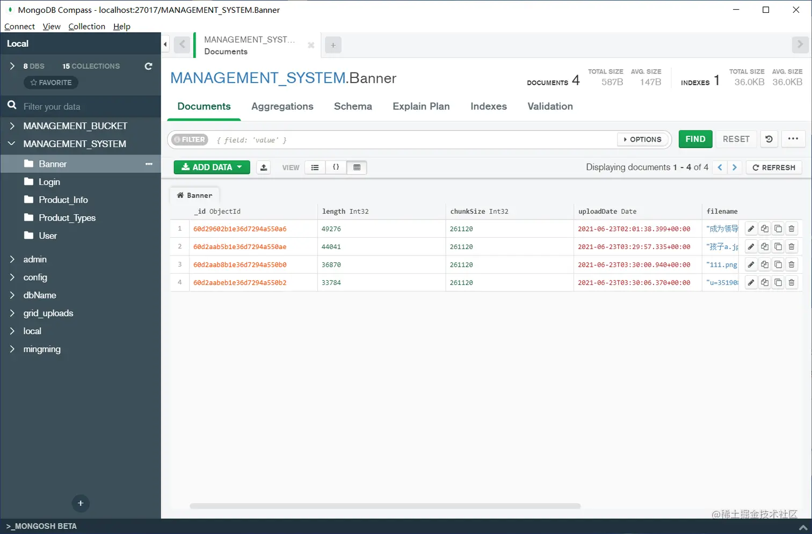Open query history clock icon

coord(769,139)
